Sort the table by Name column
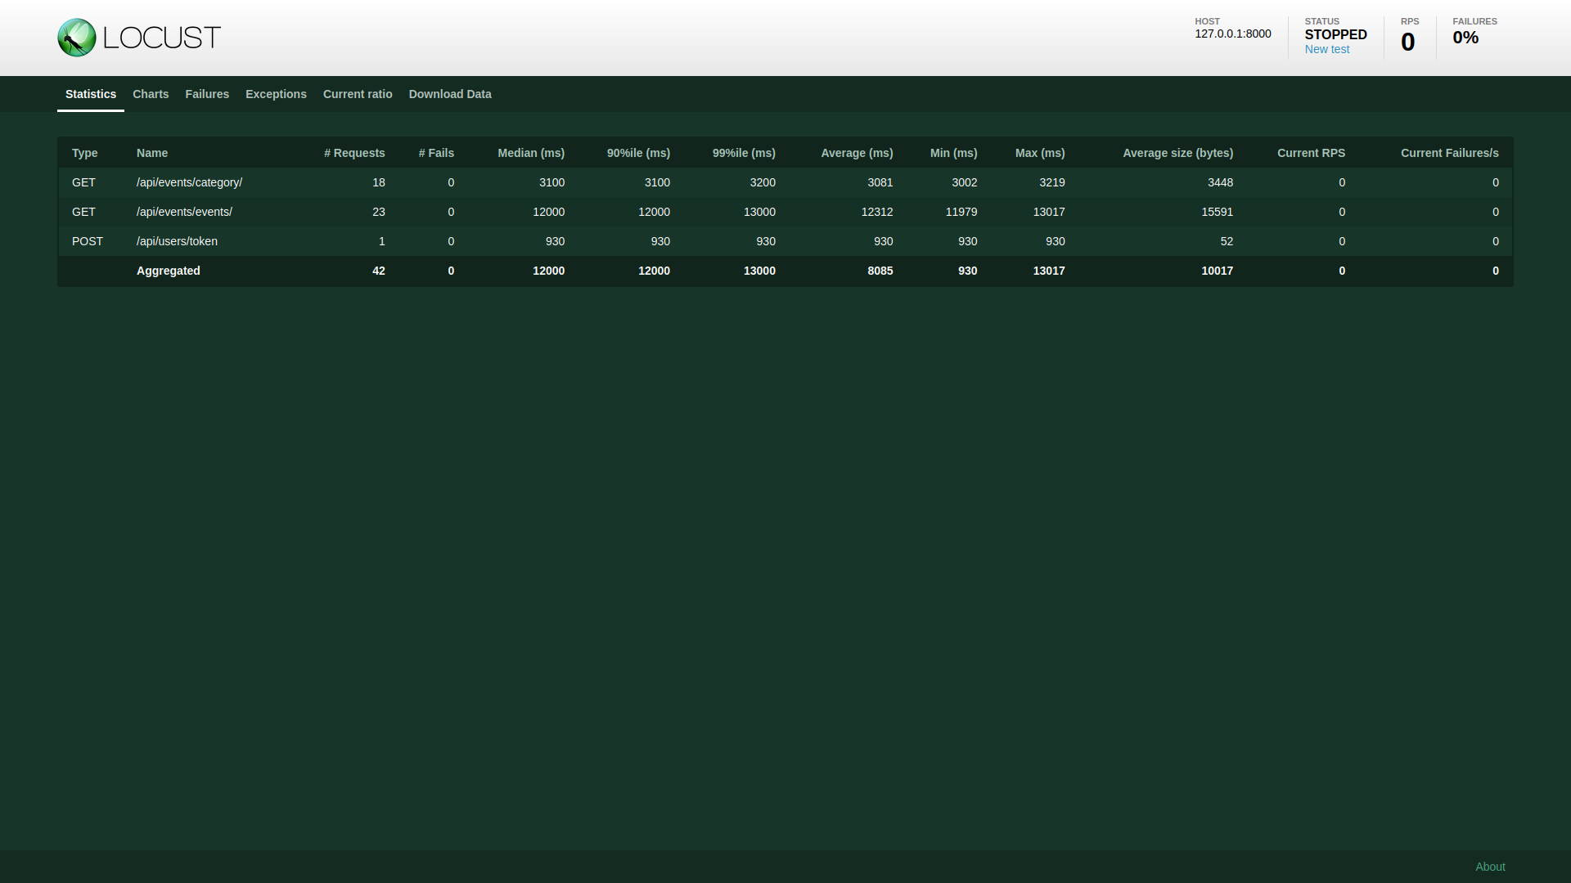The image size is (1571, 883). 151,153
